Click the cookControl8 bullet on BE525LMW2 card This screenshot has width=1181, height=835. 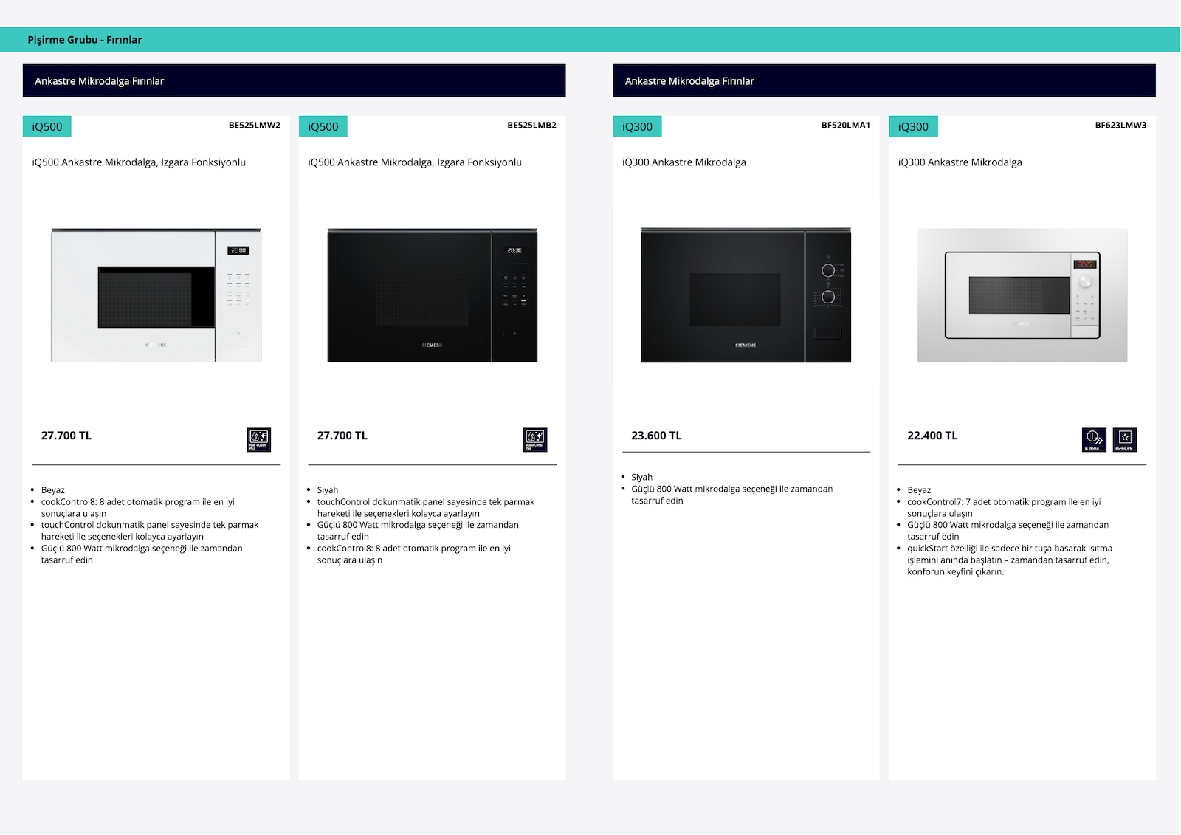click(138, 508)
